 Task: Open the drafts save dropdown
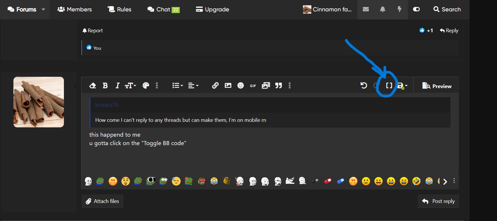click(403, 86)
